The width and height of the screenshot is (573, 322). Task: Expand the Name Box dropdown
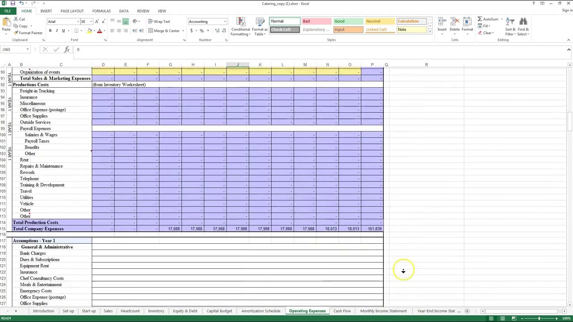27,50
